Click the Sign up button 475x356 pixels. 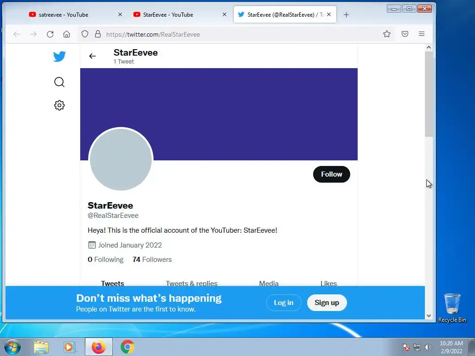[x=327, y=302]
